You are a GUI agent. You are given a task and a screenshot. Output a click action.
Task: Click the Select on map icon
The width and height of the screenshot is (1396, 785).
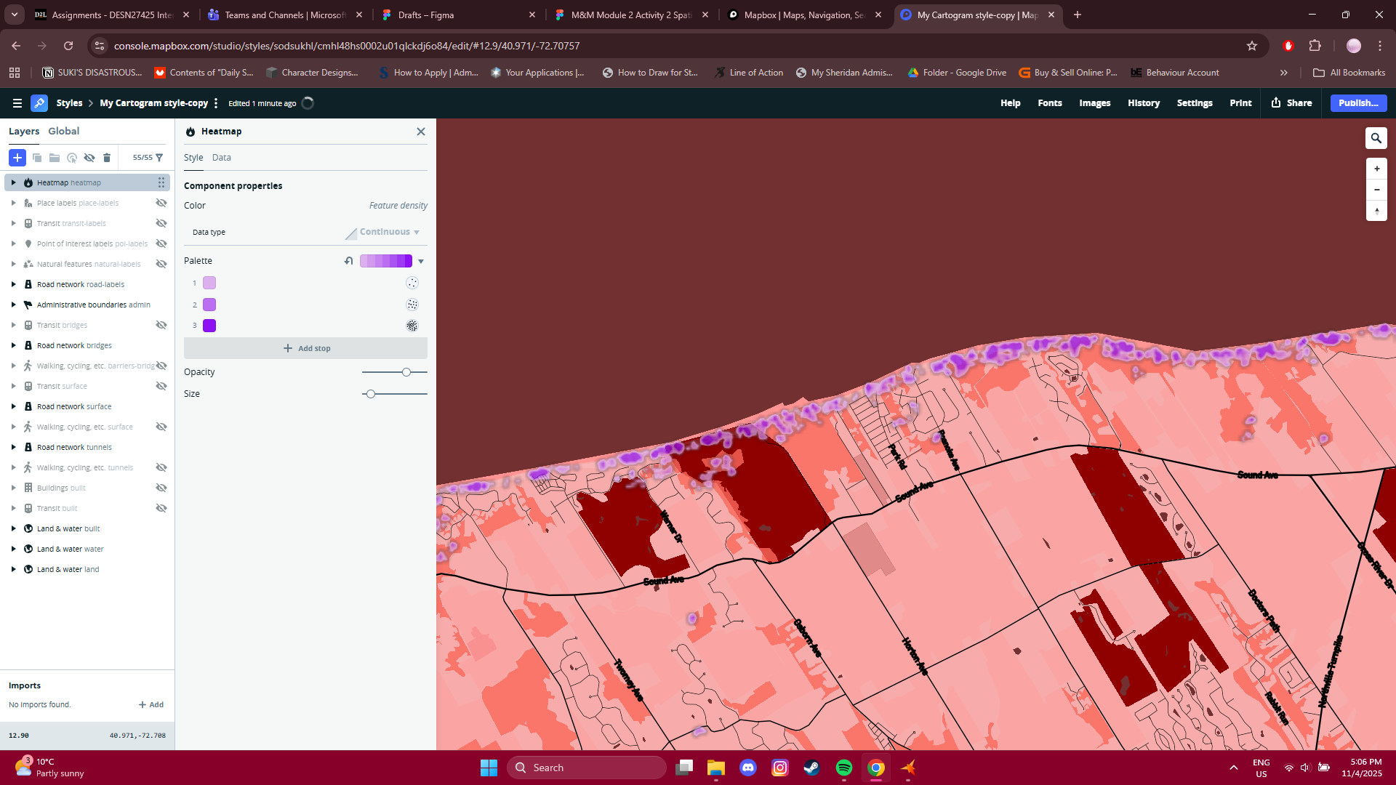[x=71, y=158]
